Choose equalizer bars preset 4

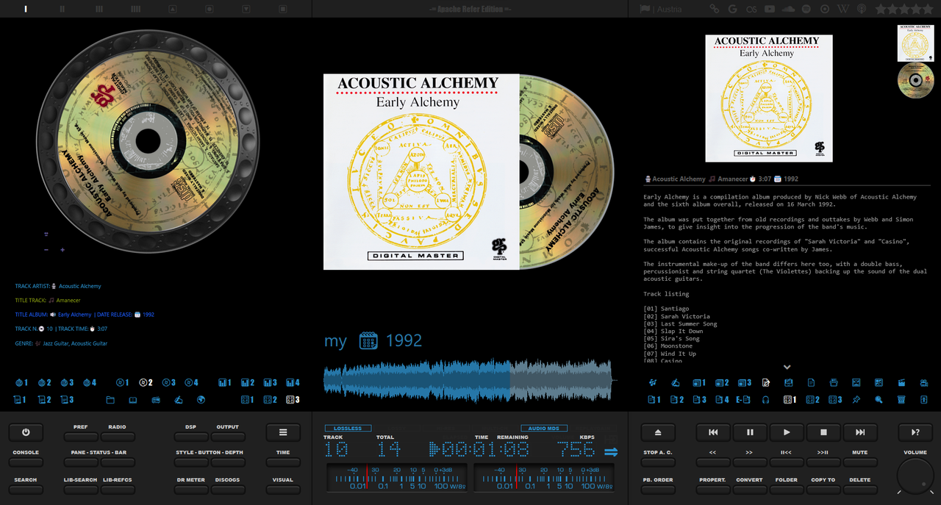(x=293, y=382)
